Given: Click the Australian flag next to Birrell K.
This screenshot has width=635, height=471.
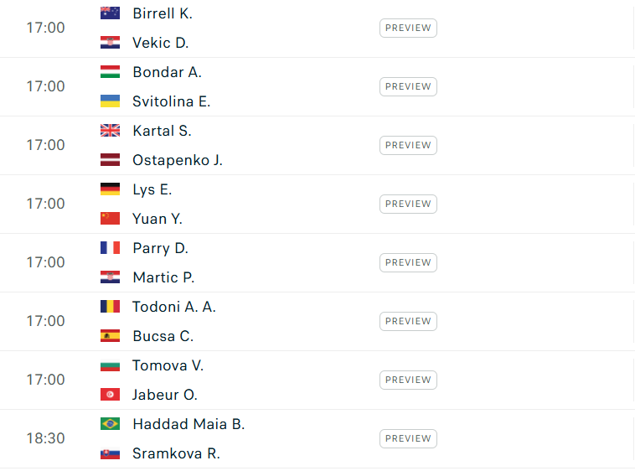Looking at the screenshot, I should [110, 13].
